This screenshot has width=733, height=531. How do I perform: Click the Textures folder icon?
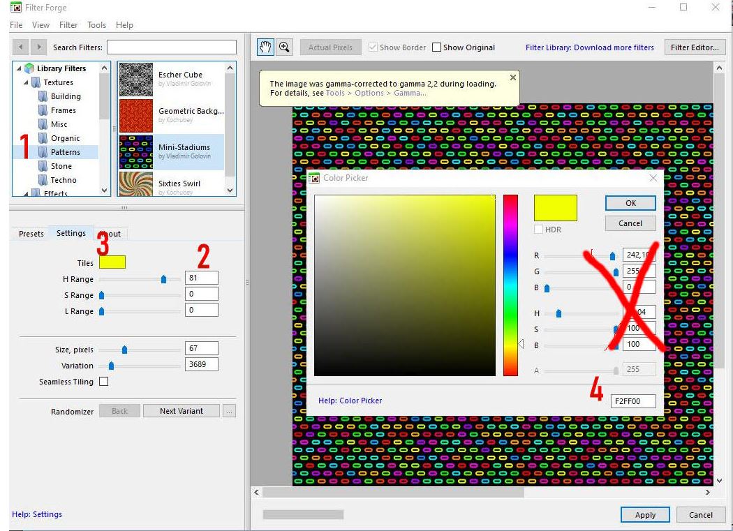click(36, 82)
